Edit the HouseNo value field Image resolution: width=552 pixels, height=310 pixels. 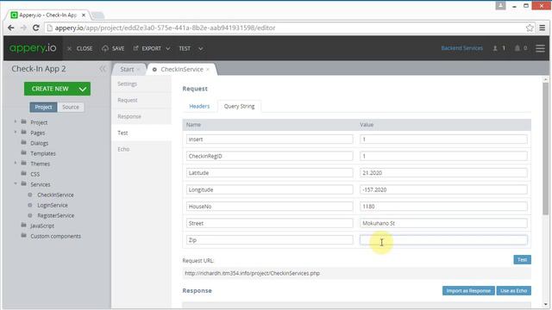(443, 207)
